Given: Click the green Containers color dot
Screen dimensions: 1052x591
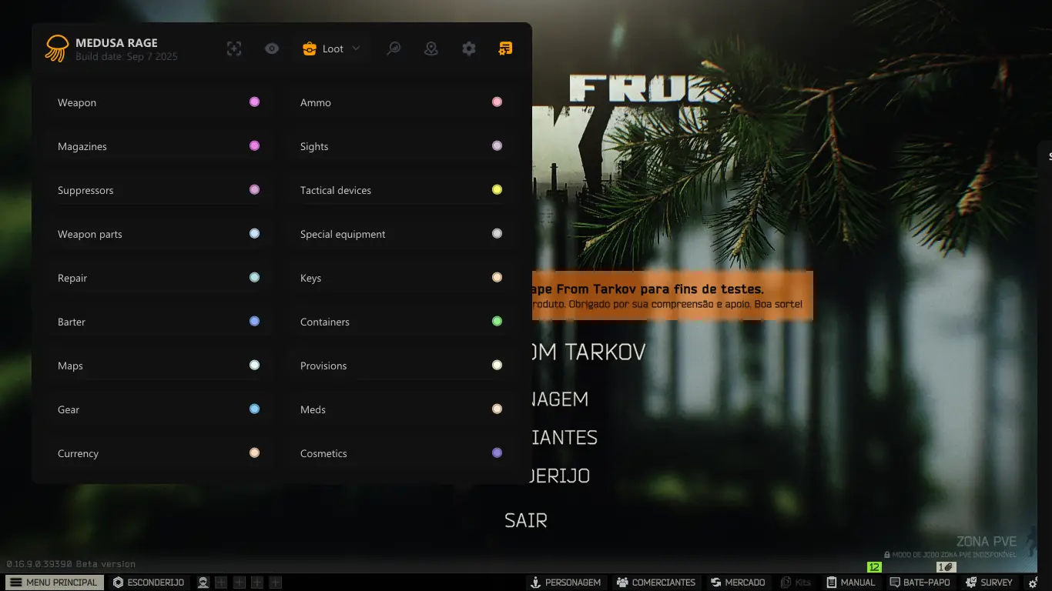Looking at the screenshot, I should click(x=497, y=321).
